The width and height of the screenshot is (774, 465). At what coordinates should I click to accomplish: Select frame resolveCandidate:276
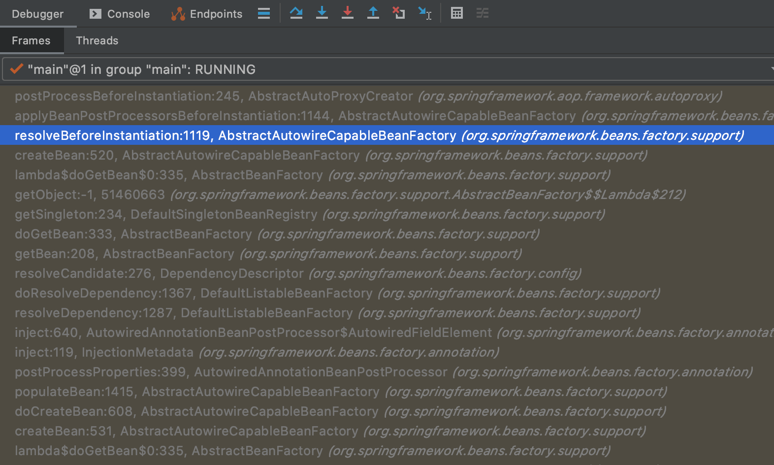pyautogui.click(x=387, y=273)
